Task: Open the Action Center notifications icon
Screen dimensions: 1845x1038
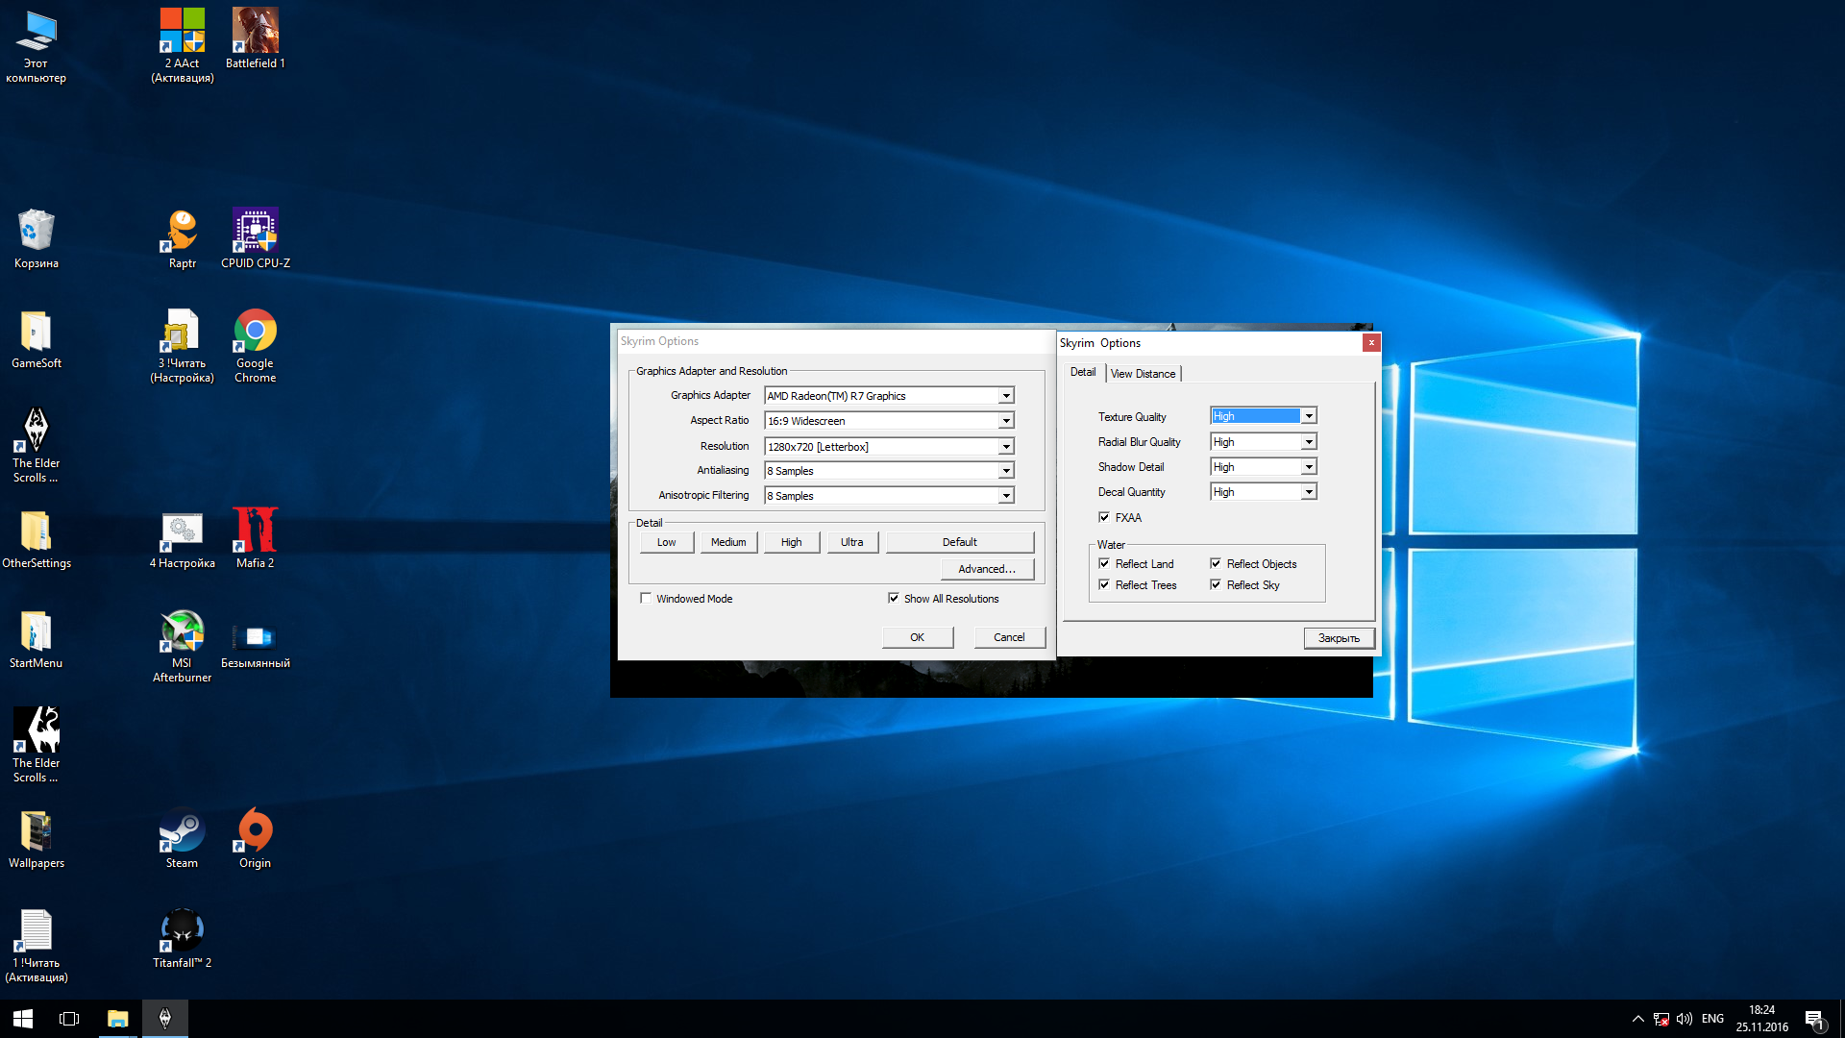Action: click(x=1814, y=1019)
